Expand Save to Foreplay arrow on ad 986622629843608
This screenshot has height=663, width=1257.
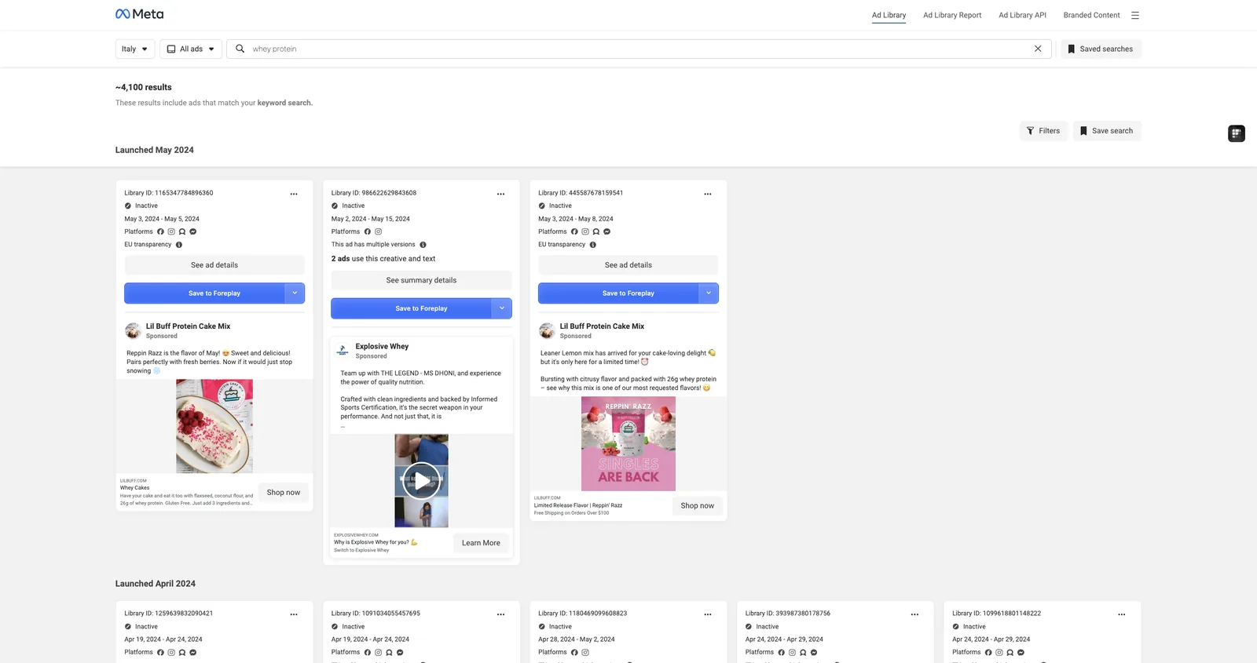coord(502,308)
